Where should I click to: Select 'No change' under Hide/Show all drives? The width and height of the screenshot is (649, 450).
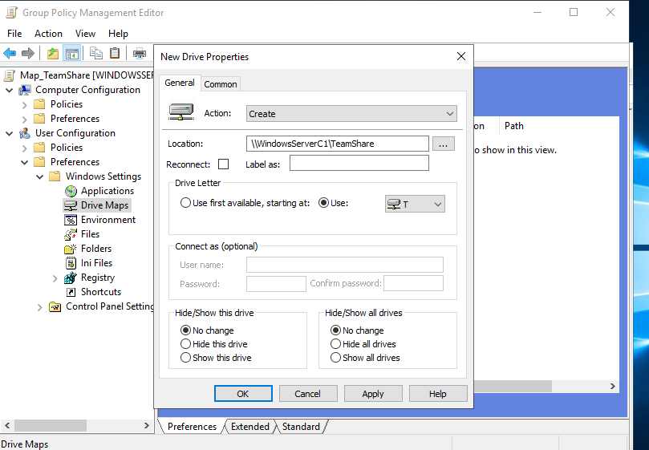coord(335,330)
